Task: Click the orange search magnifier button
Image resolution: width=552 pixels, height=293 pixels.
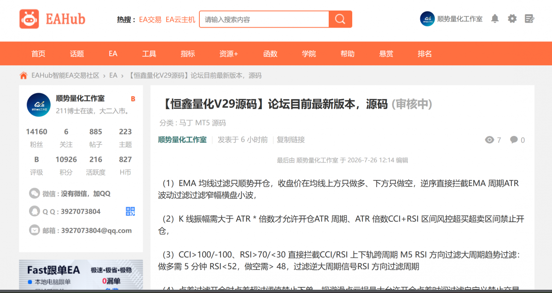Action: pos(340,19)
